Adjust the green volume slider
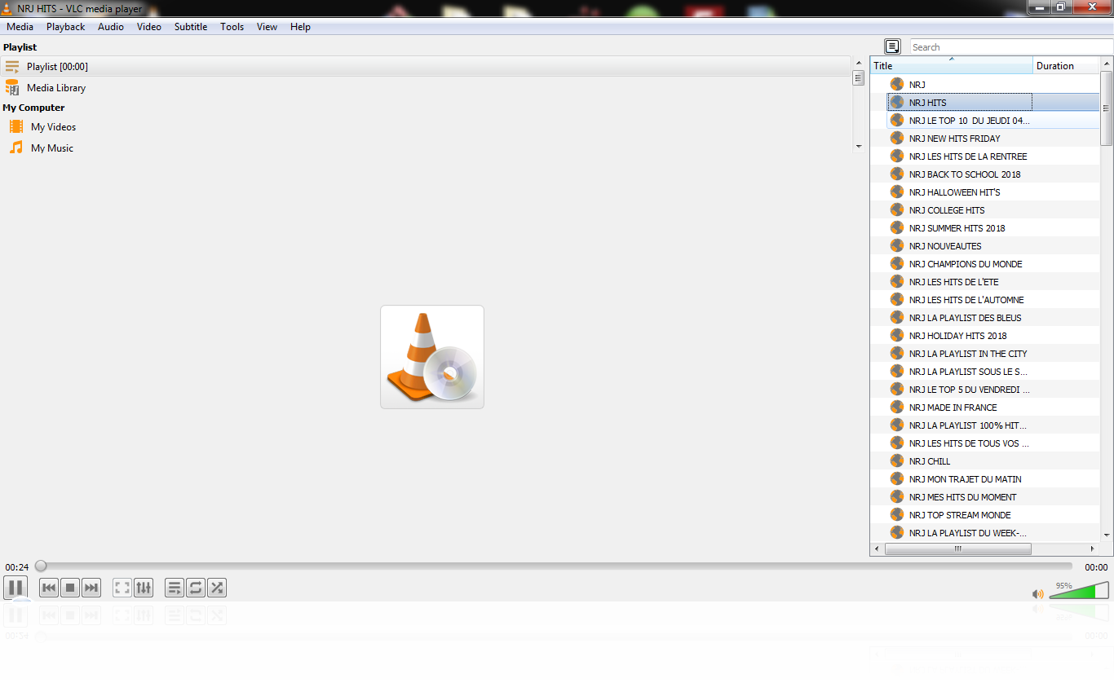This screenshot has height=683, width=1114. [x=1078, y=593]
